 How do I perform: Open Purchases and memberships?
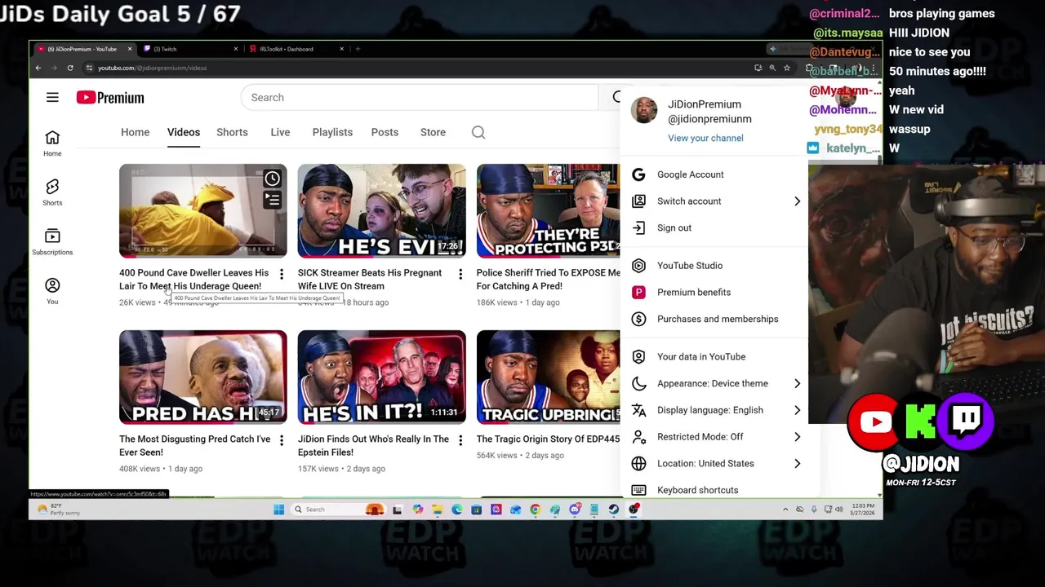[x=714, y=320]
